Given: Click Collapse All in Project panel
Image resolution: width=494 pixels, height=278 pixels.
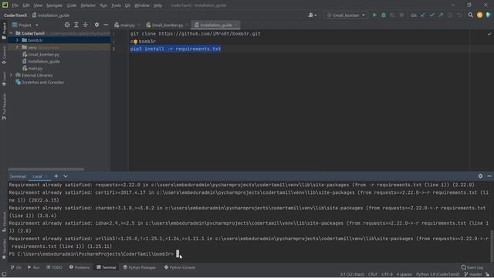Looking at the screenshot, I should click(86, 25).
